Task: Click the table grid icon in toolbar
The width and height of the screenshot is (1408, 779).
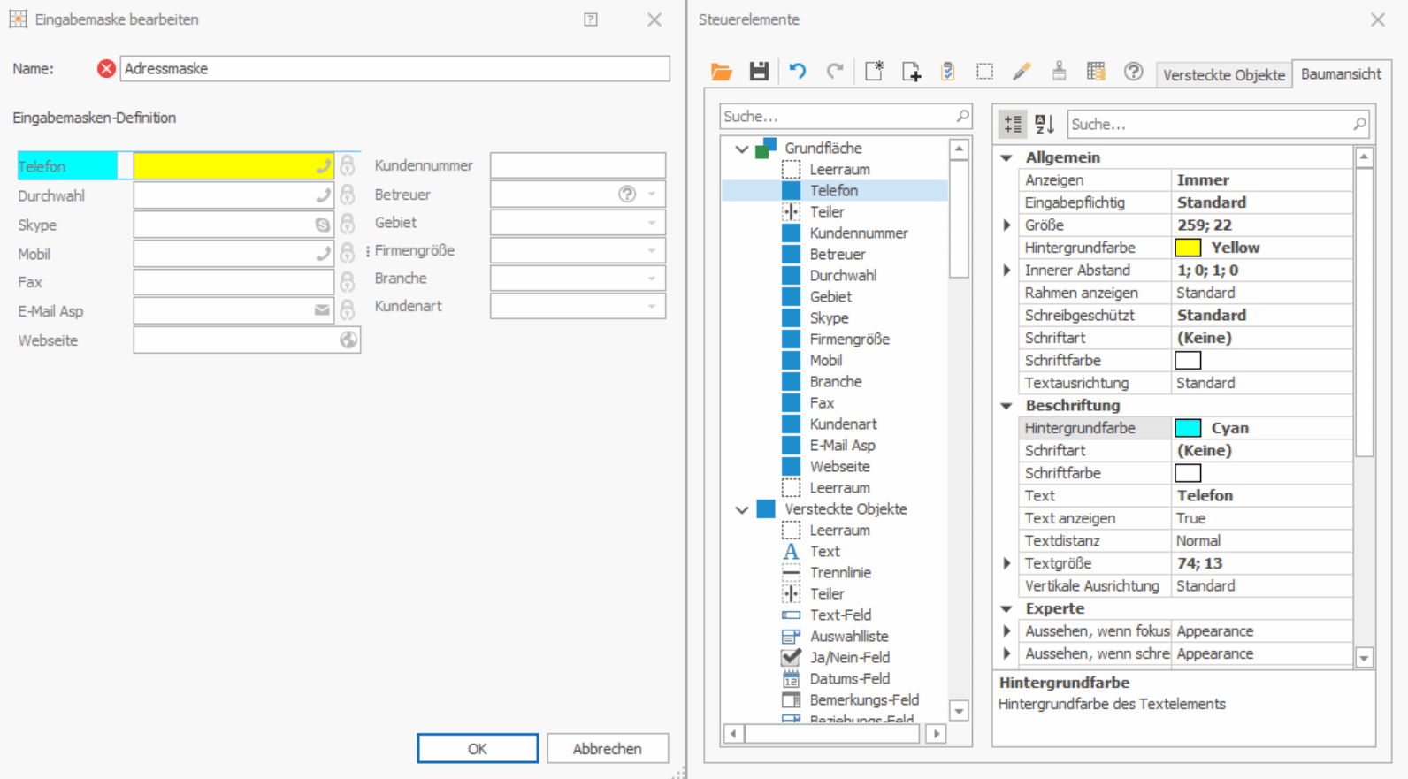Action: tap(1096, 72)
